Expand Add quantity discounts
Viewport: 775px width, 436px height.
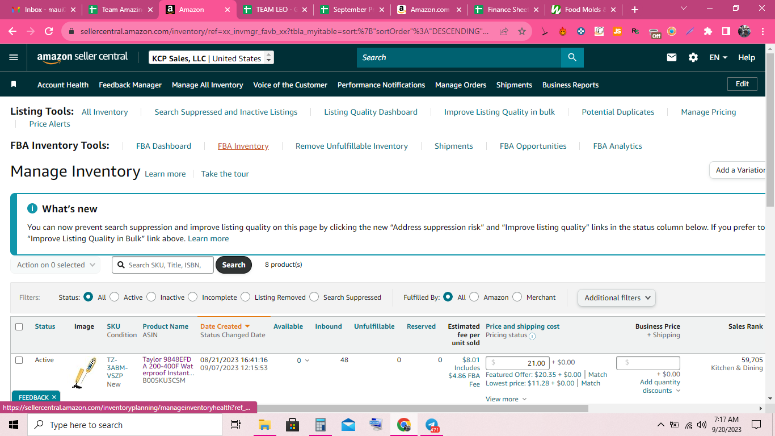pyautogui.click(x=660, y=387)
